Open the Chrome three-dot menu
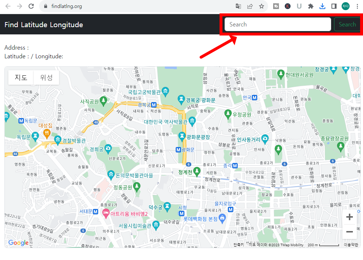 point(357,6)
